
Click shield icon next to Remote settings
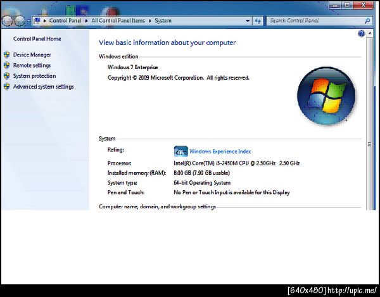click(x=7, y=65)
